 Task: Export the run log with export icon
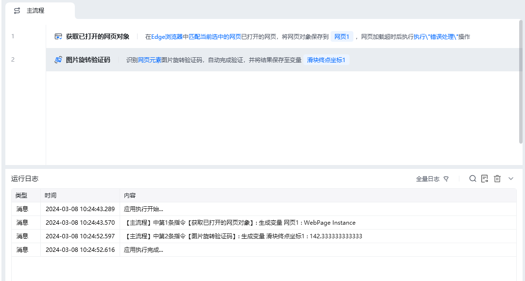coord(485,179)
